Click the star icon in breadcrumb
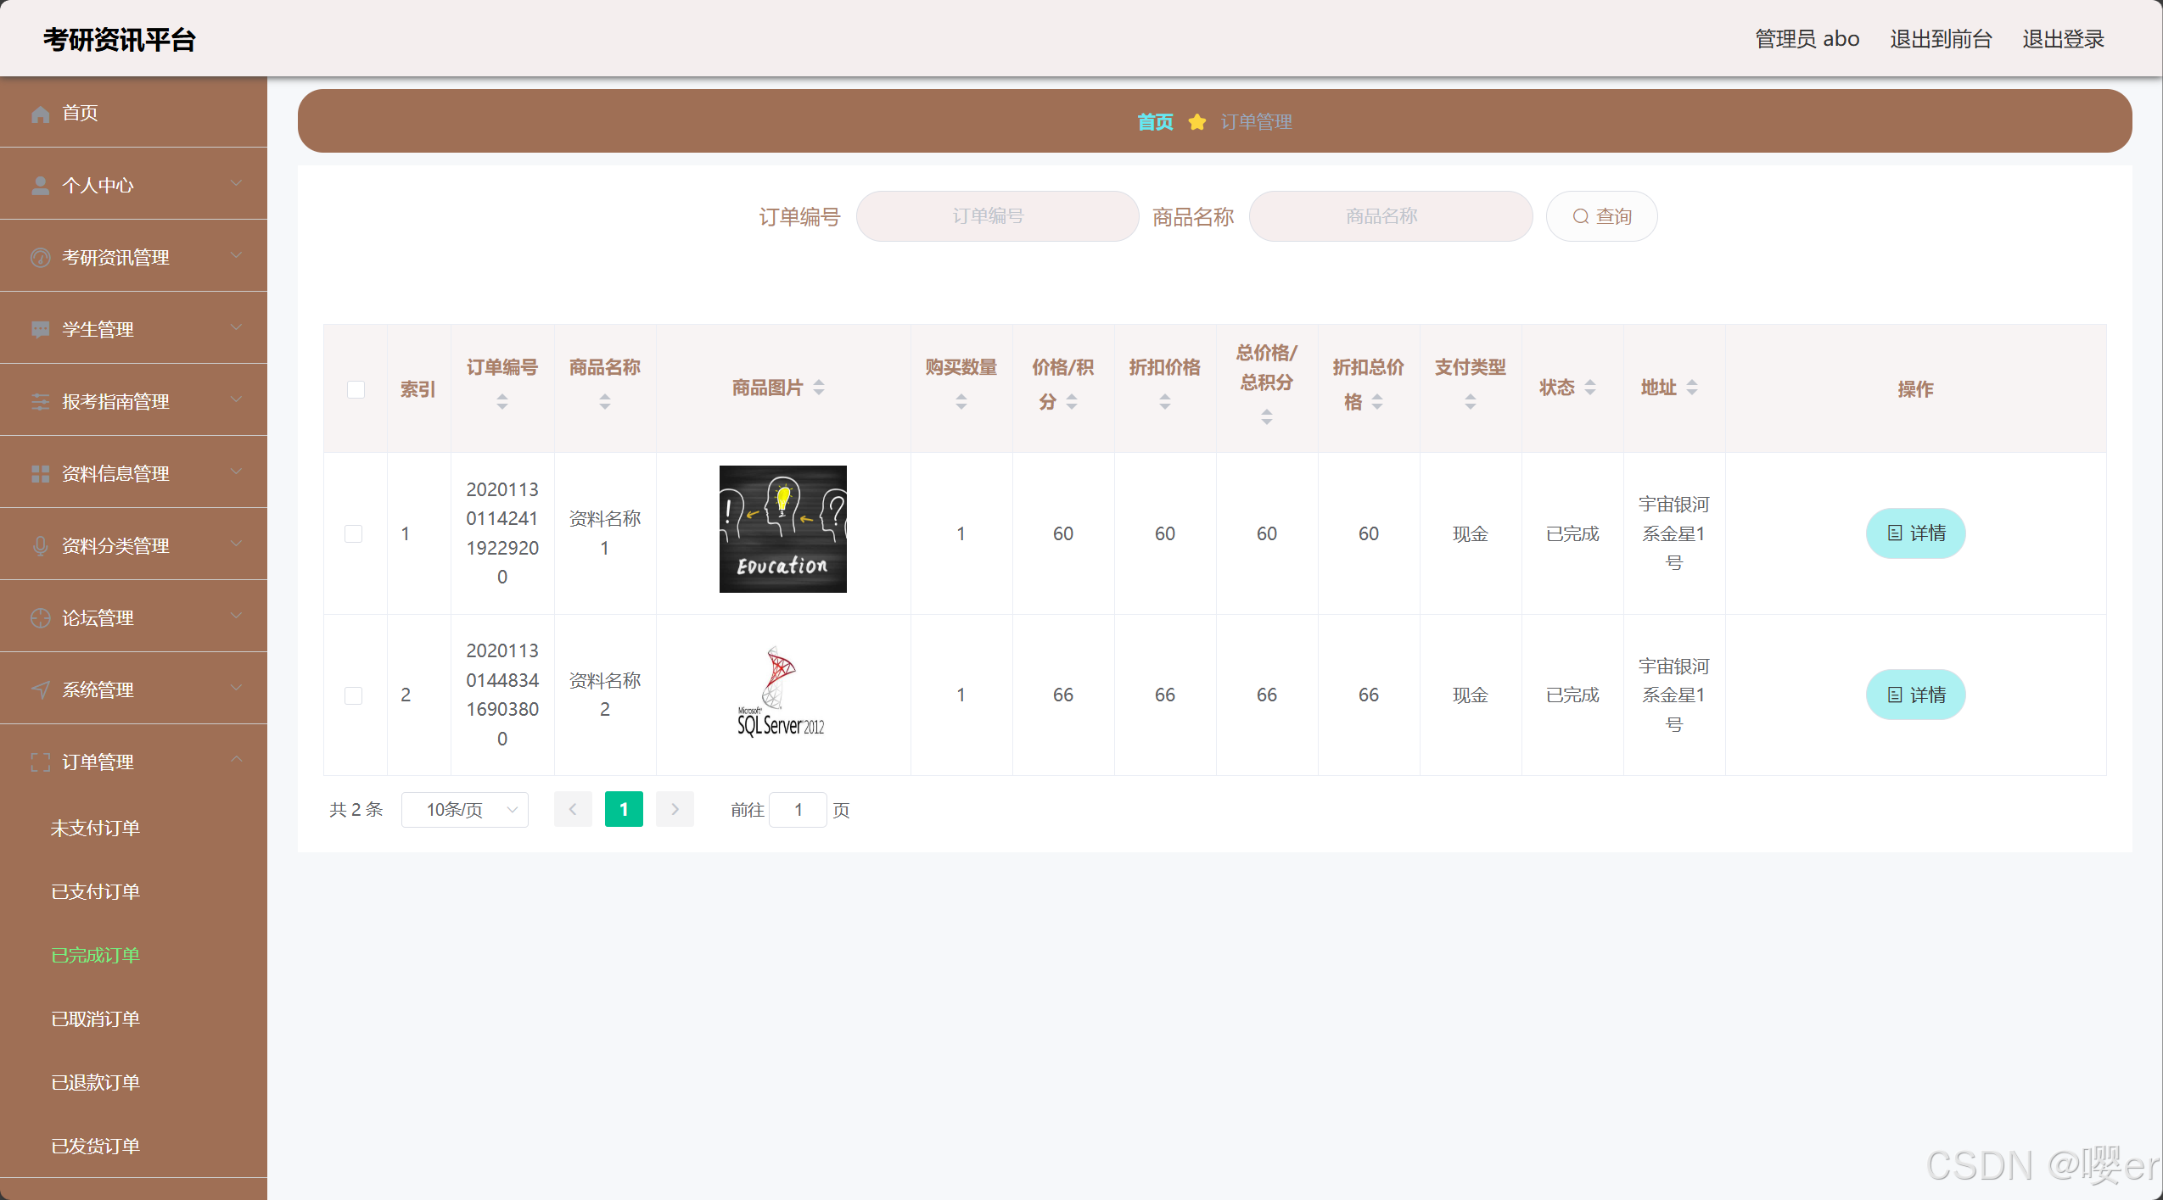This screenshot has height=1200, width=2163. (1196, 122)
